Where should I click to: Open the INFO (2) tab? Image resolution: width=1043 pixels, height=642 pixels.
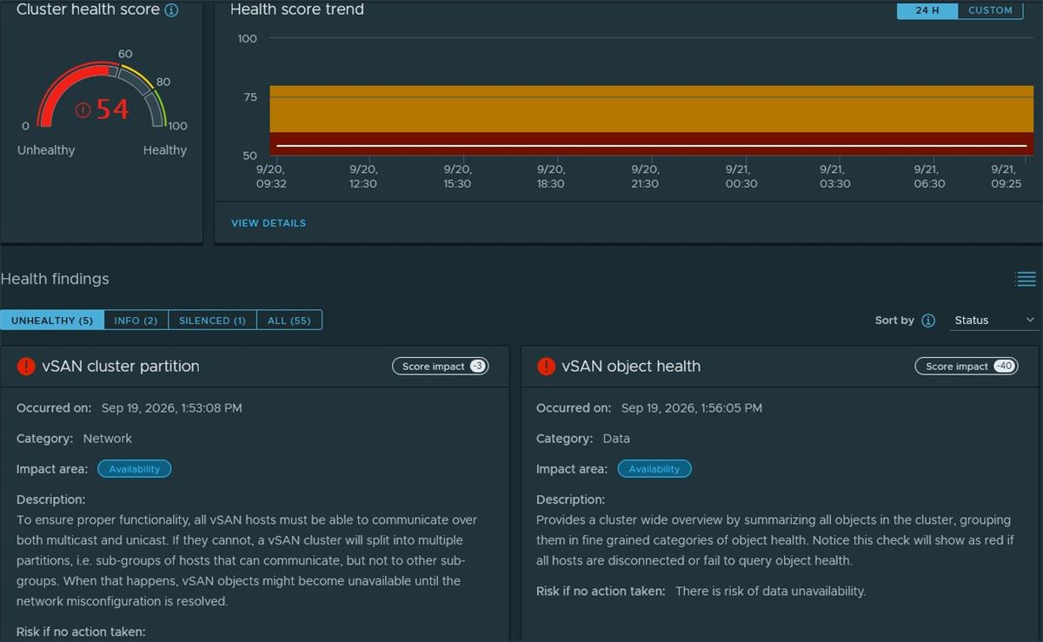tap(136, 321)
